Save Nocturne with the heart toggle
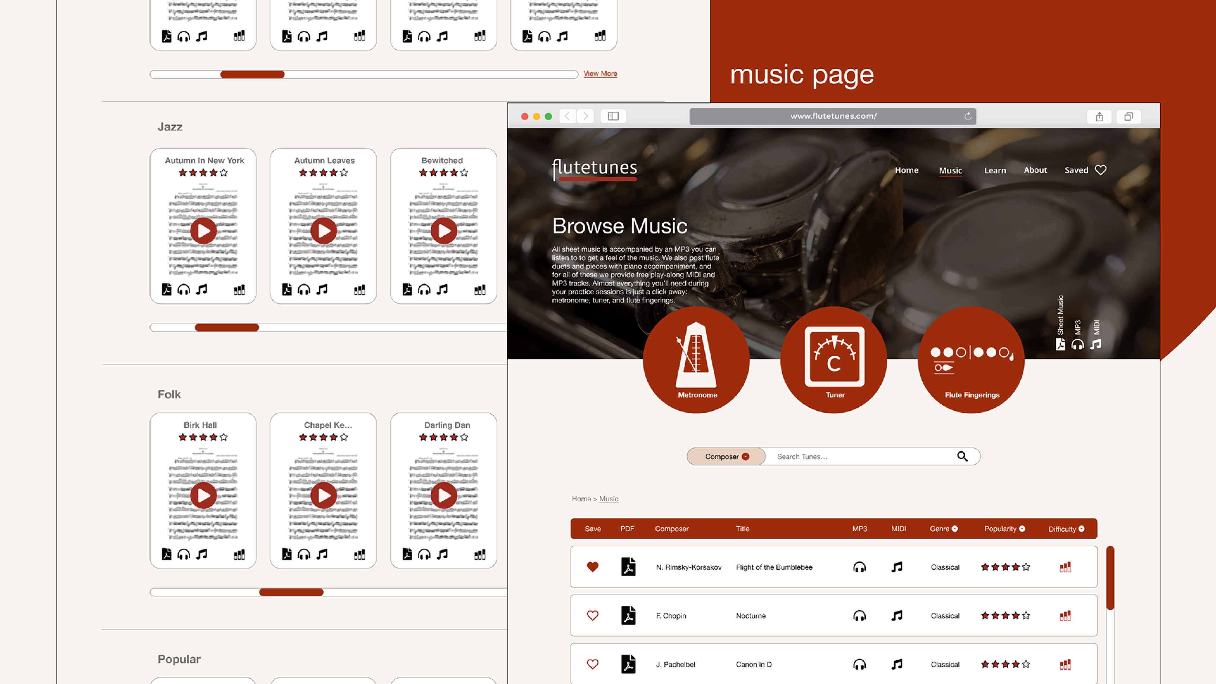1216x684 pixels. [x=592, y=616]
